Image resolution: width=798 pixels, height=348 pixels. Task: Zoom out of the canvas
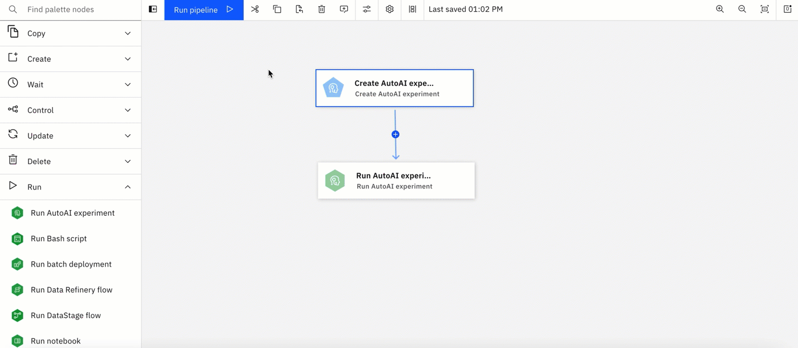[x=742, y=9]
